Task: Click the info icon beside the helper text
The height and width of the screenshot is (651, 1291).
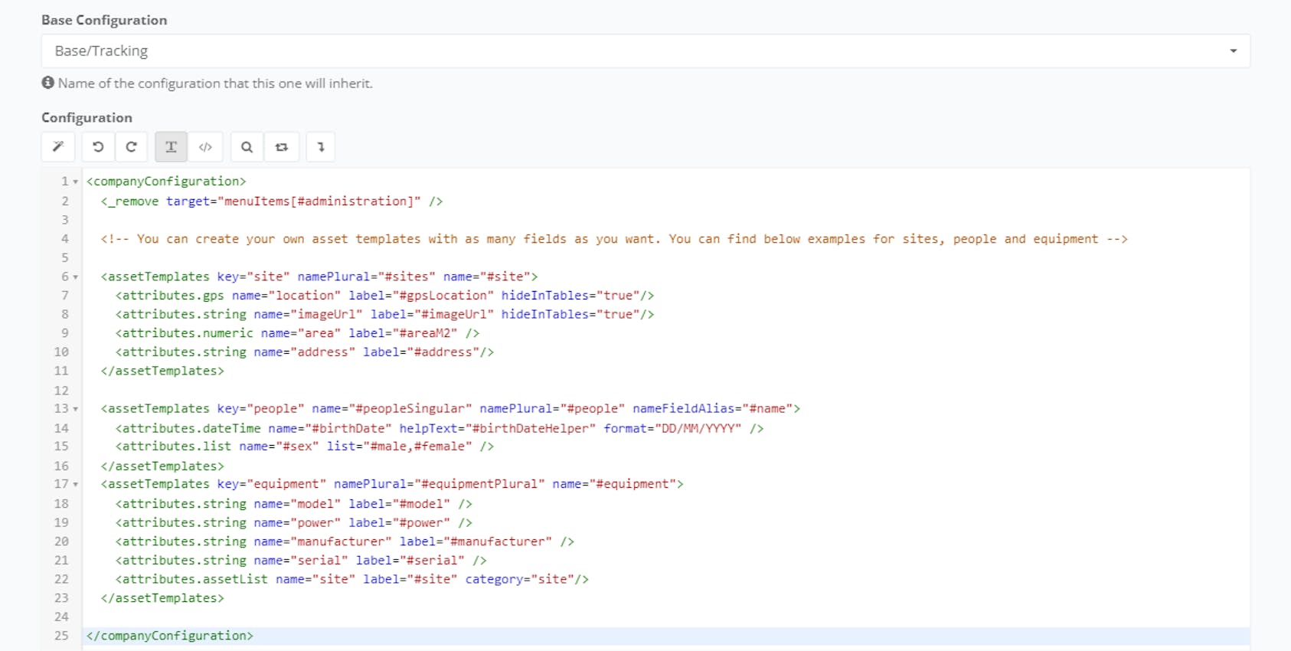Action: click(x=48, y=83)
